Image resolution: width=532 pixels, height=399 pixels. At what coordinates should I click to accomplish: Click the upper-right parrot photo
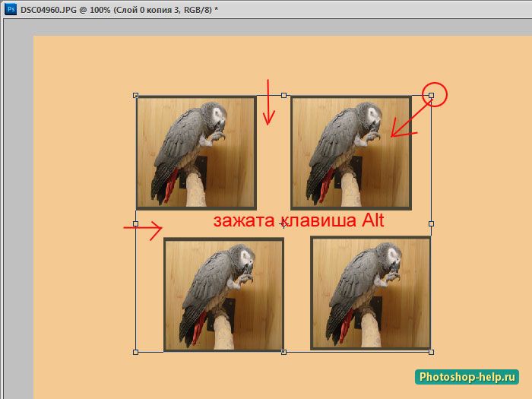(x=351, y=153)
